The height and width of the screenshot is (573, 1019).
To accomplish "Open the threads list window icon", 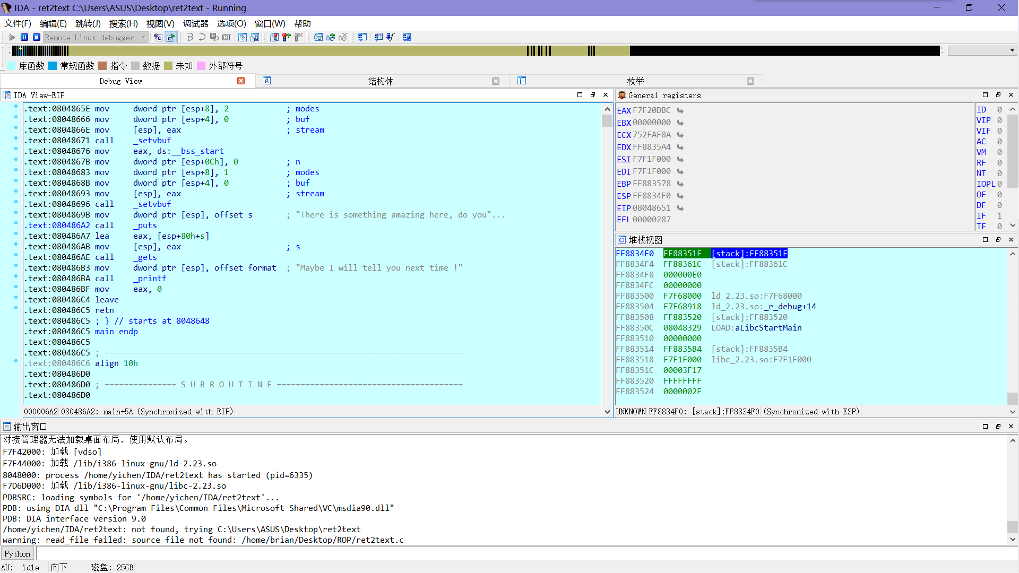I will pyautogui.click(x=255, y=37).
